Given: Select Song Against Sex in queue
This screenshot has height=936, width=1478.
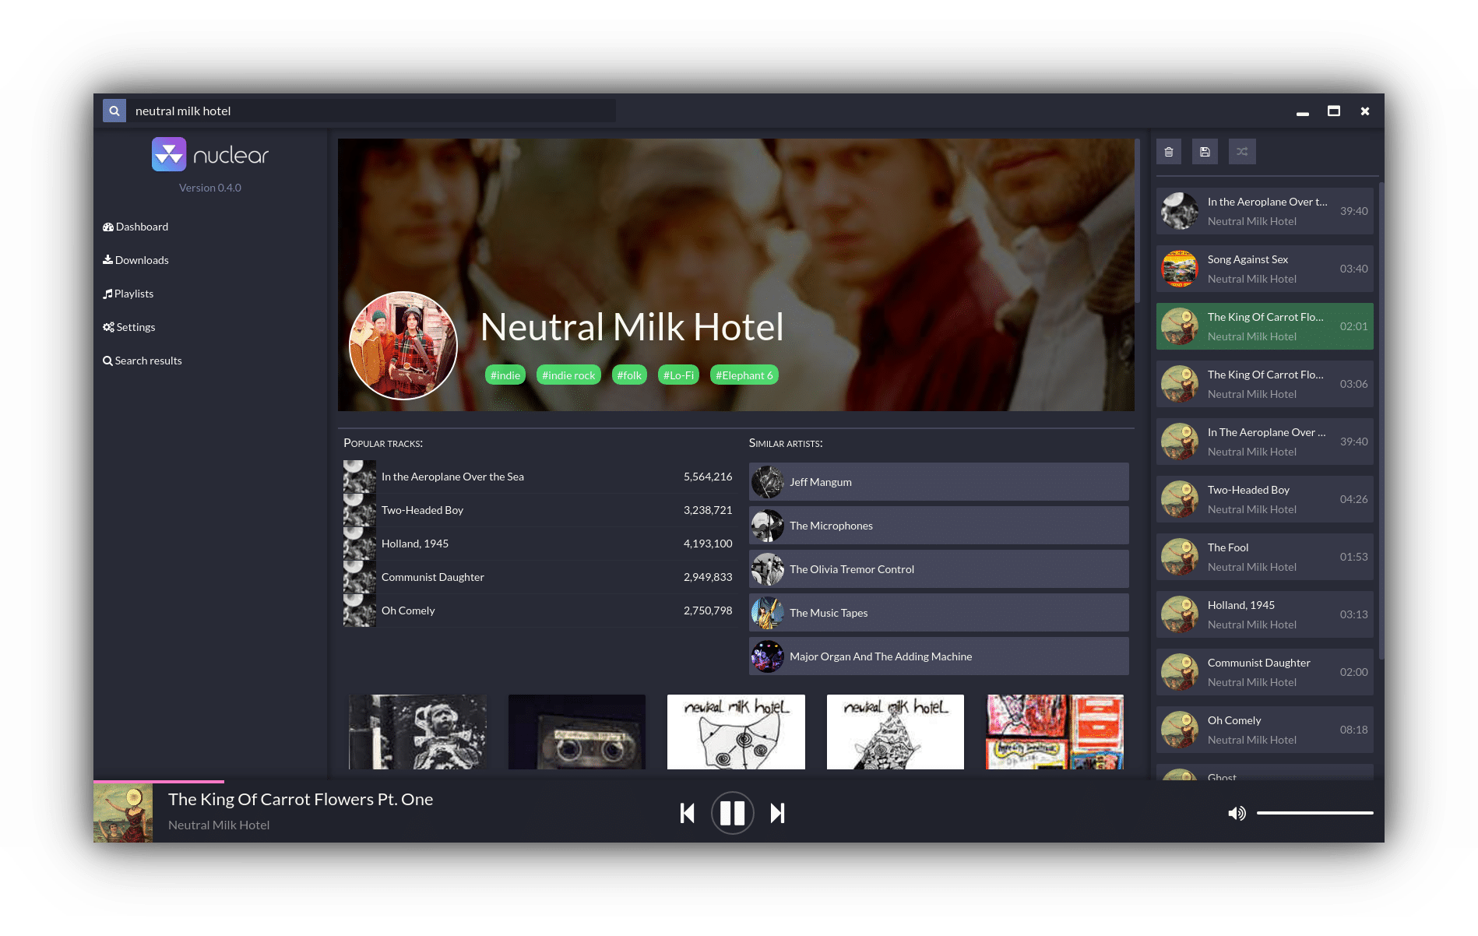Looking at the screenshot, I should click(1265, 269).
